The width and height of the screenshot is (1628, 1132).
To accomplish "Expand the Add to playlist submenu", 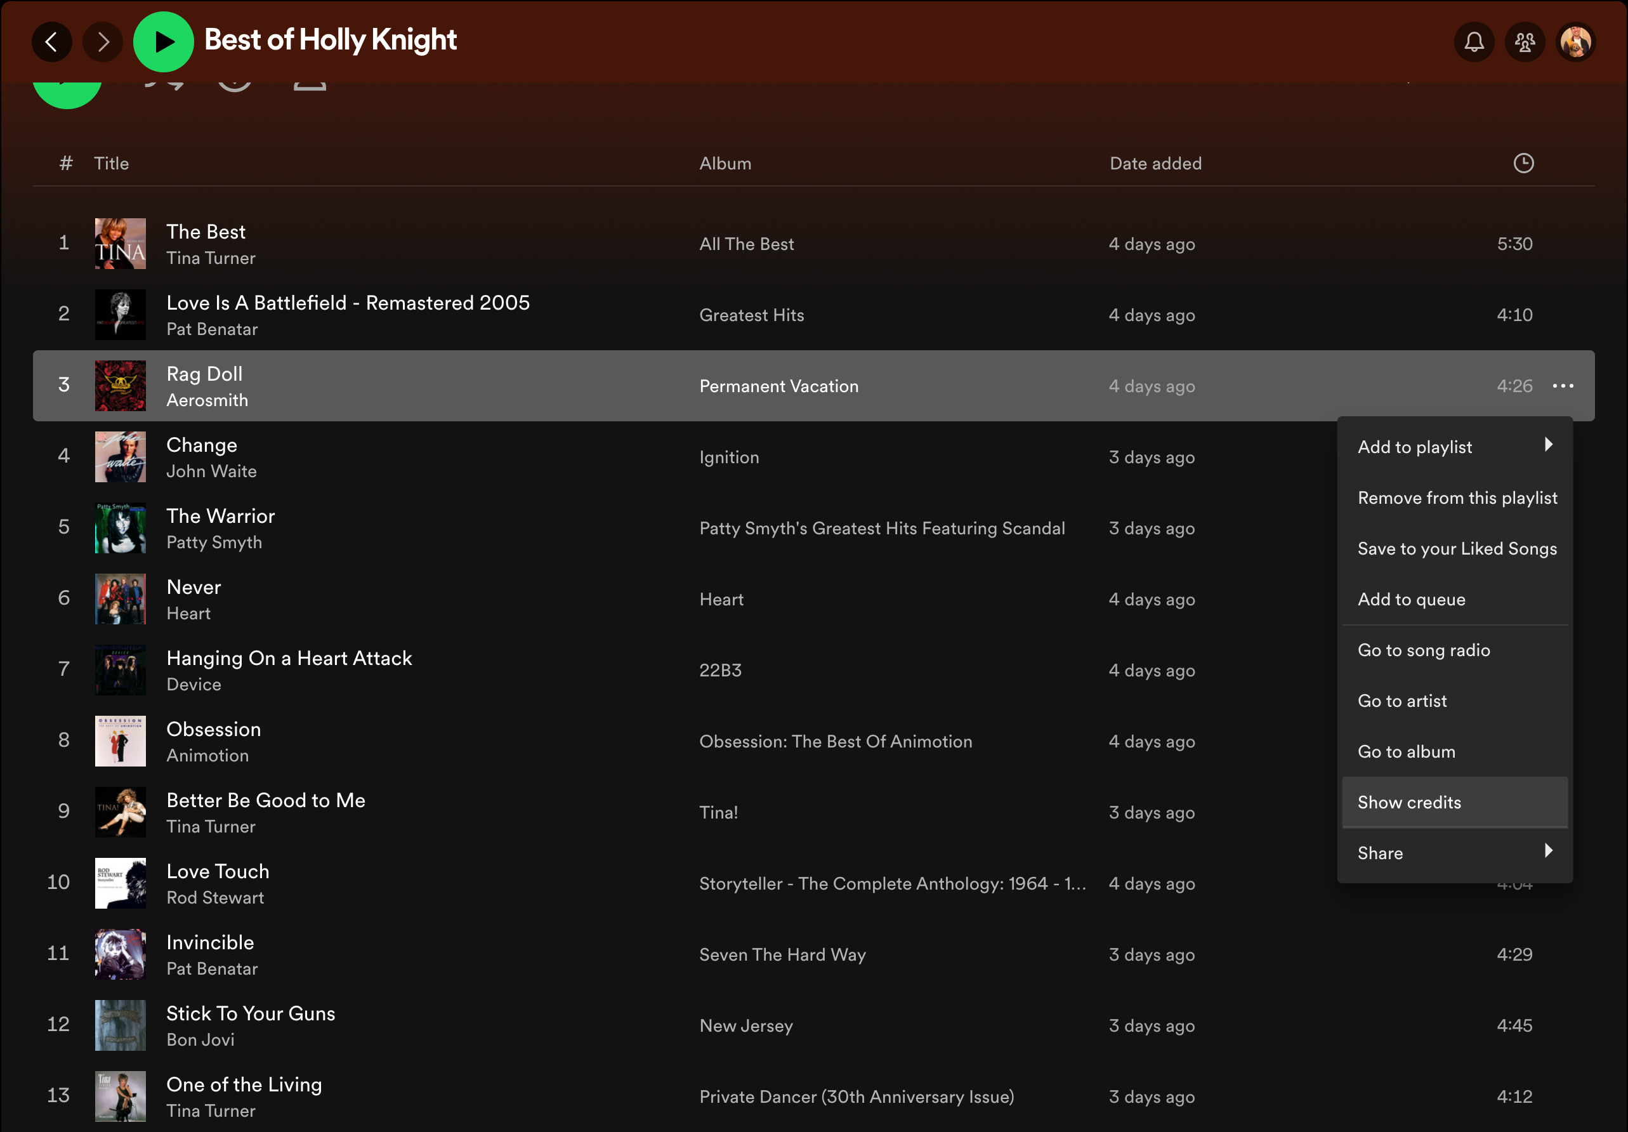I will tap(1454, 447).
